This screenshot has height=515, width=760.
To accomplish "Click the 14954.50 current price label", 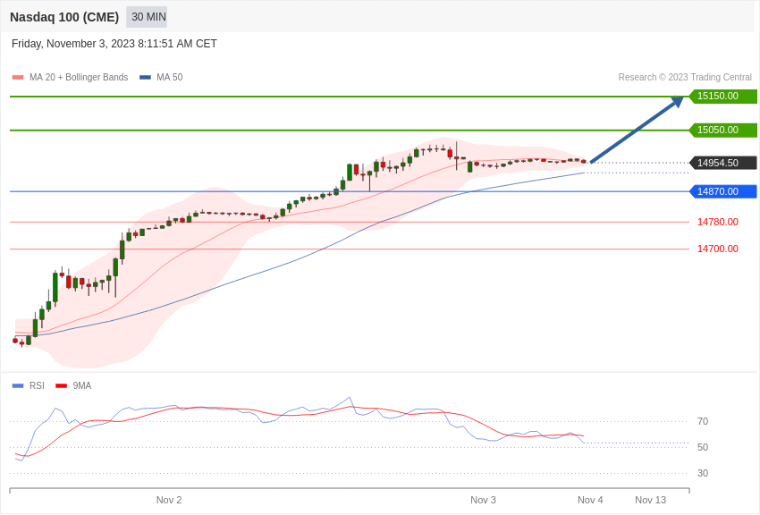I will tap(723, 163).
